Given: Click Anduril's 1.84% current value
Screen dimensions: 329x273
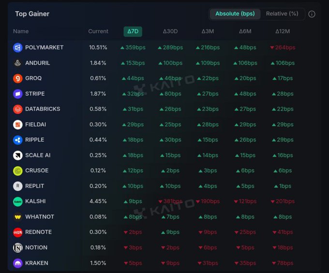Looking at the screenshot, I should click(x=98, y=63).
